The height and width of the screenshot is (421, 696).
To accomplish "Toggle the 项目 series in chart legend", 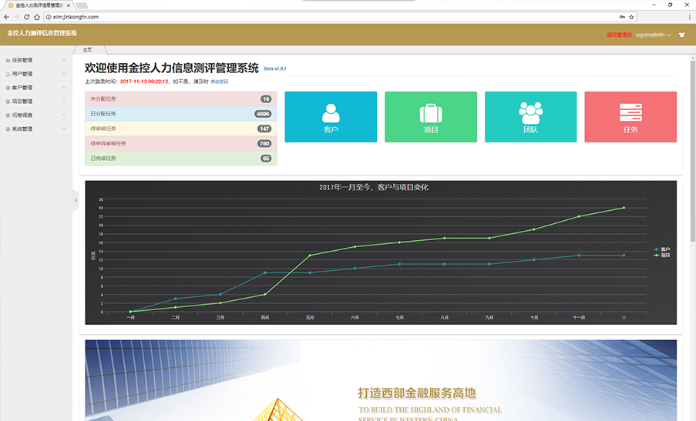I will click(x=661, y=255).
